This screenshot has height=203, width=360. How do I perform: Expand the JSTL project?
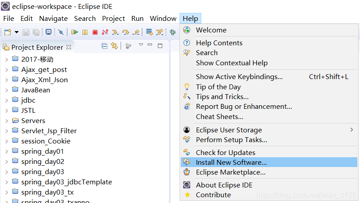7,111
